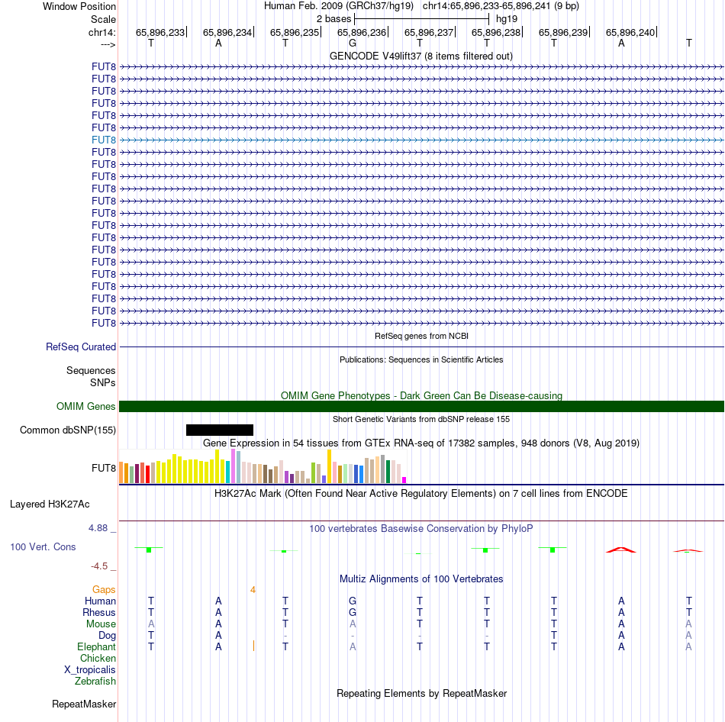
Task: Click the orange gap count '4'
Action: (x=253, y=590)
